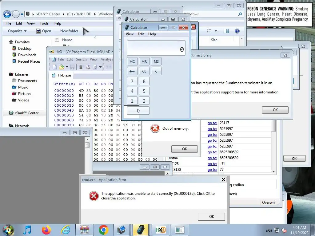Click the Calculator CE button
This screenshot has height=236, width=315.
(144, 71)
